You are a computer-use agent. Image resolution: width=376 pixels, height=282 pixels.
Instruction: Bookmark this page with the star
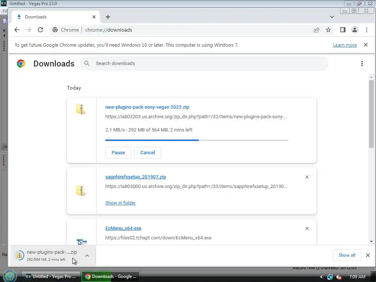(328, 30)
